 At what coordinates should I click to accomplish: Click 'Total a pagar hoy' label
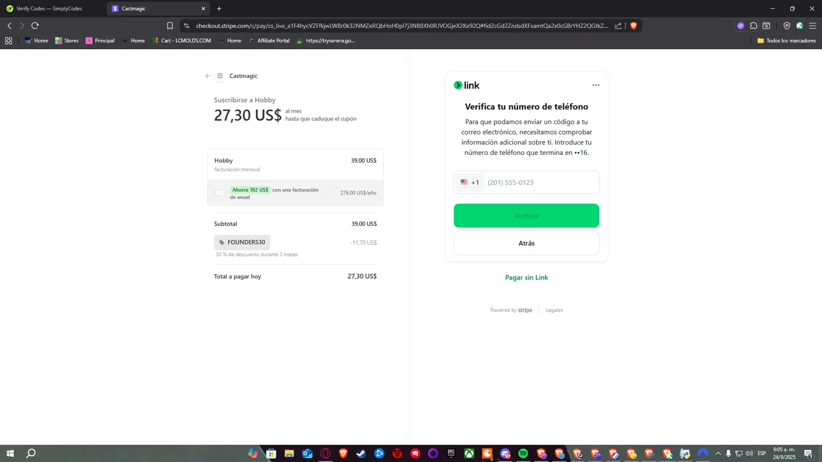[237, 276]
